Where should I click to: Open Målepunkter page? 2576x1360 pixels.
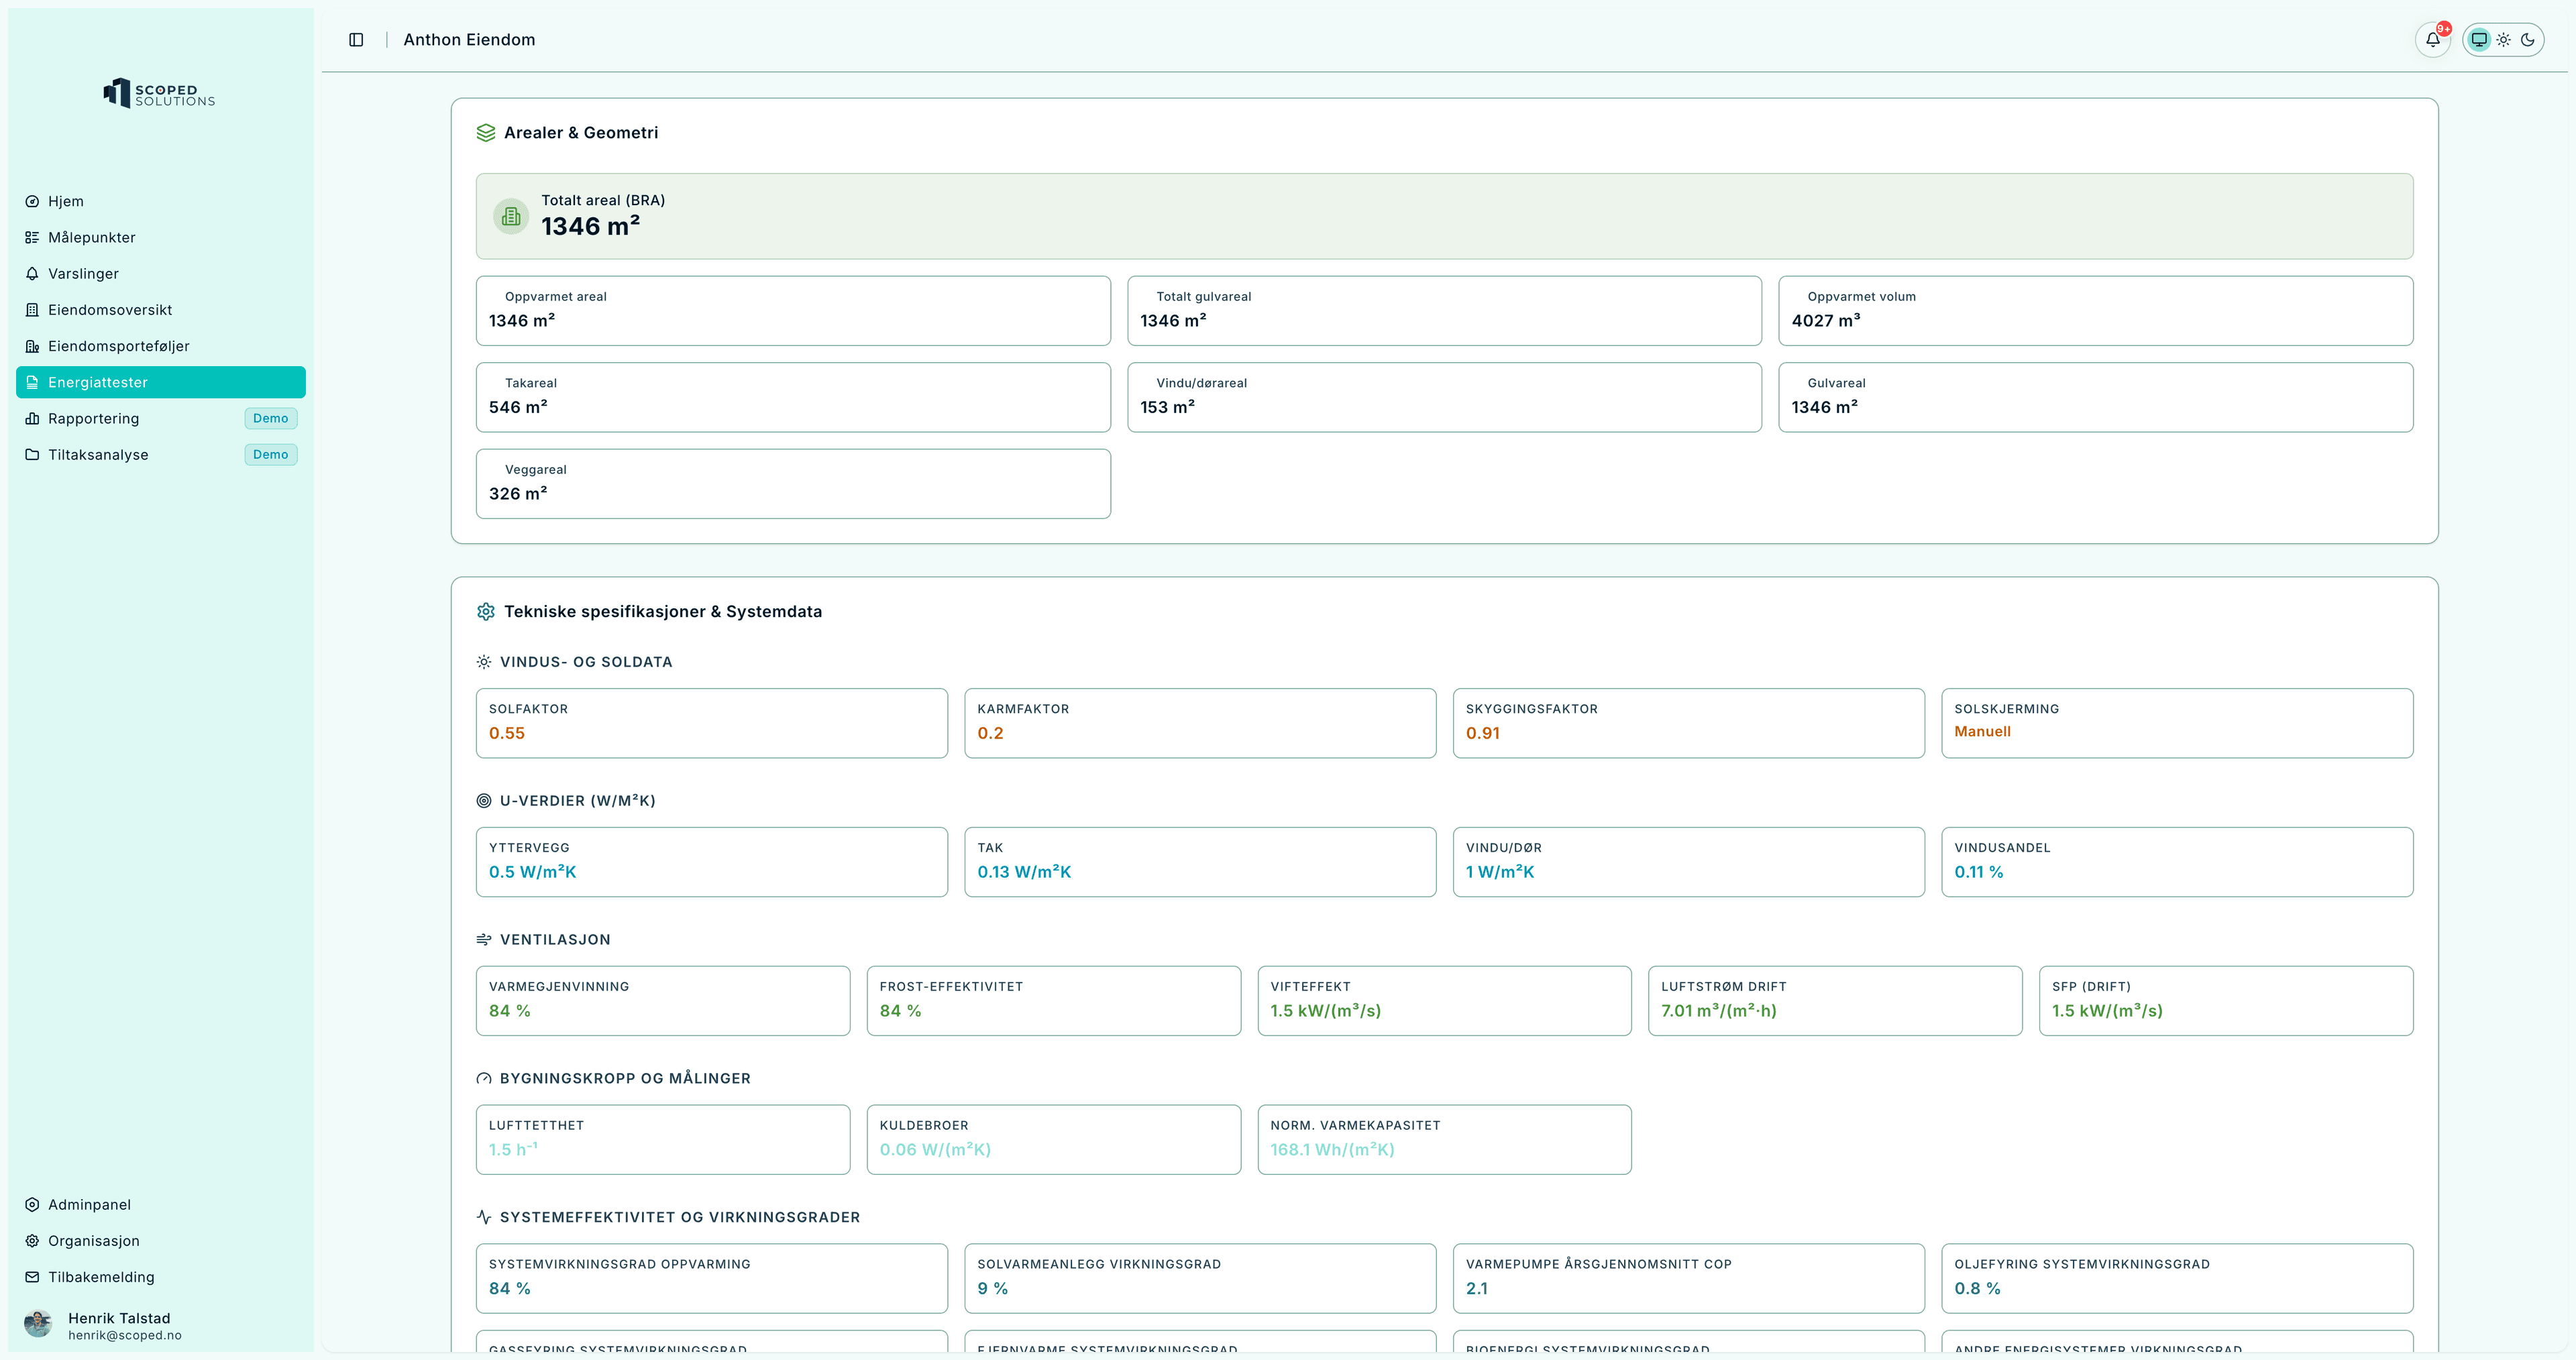[x=91, y=237]
